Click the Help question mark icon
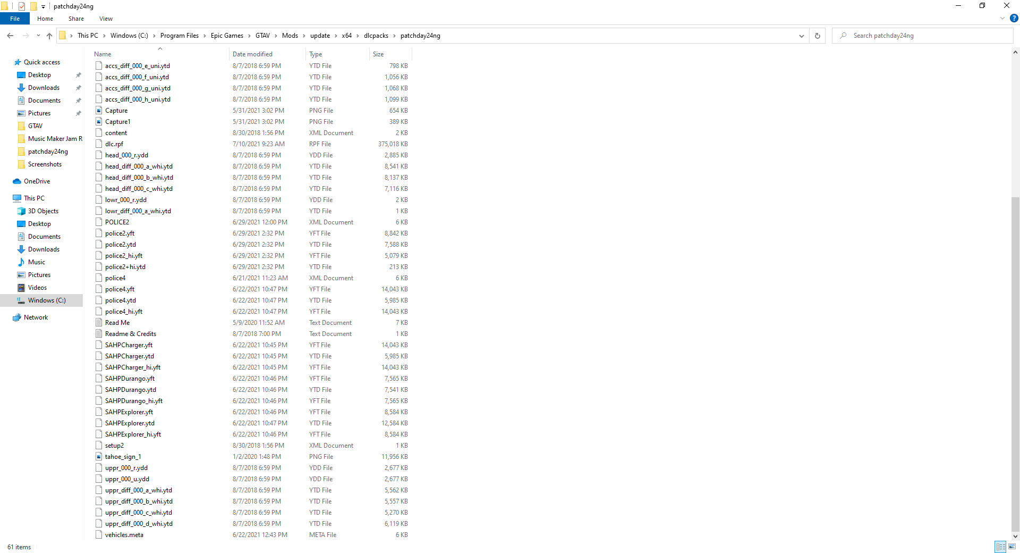 click(1014, 18)
